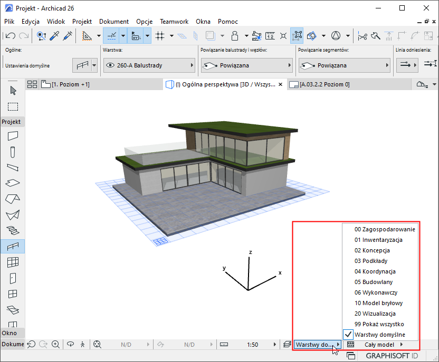The width and height of the screenshot is (439, 362).
Task: Click the Door tool
Action: click(13, 278)
